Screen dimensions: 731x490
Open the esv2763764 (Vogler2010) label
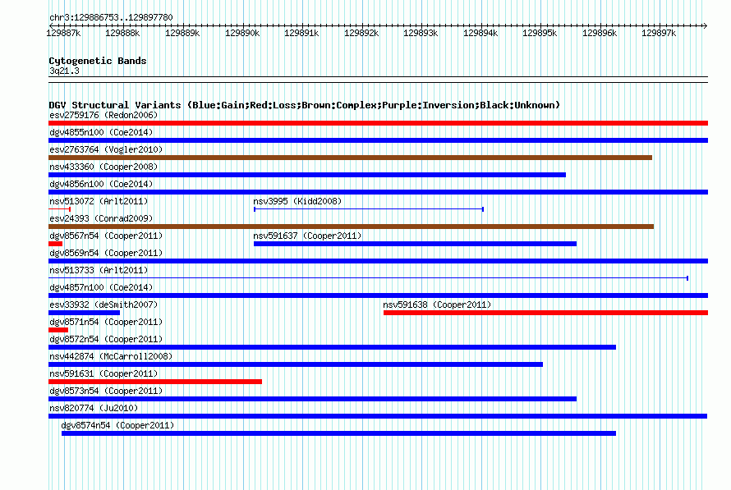106,149
